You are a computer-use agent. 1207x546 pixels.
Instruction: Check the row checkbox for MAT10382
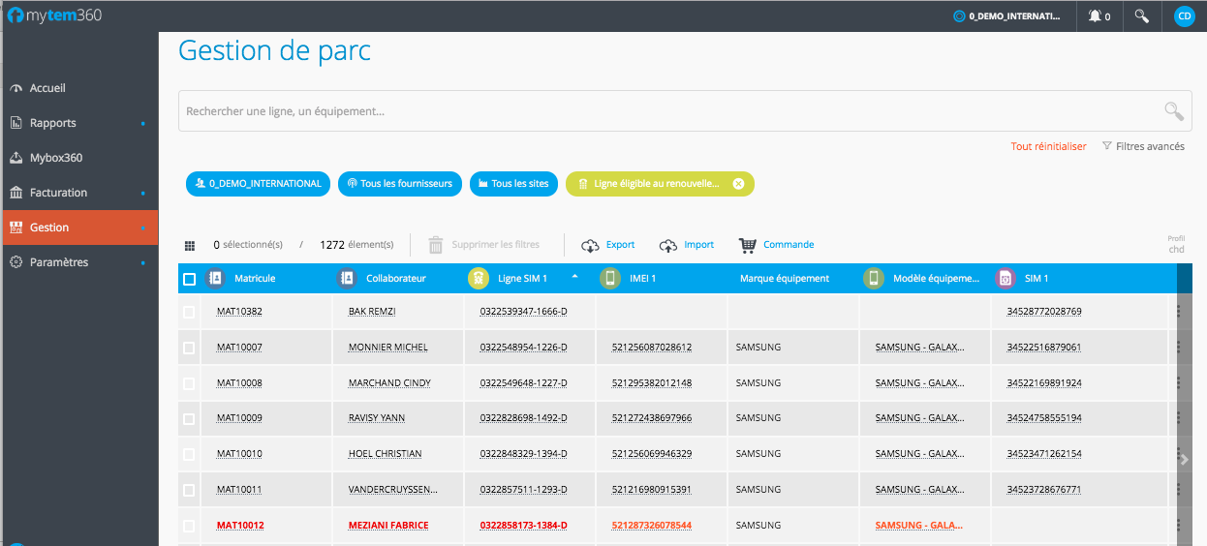189,312
